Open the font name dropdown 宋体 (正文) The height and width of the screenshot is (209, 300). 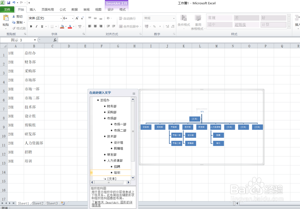pos(61,18)
